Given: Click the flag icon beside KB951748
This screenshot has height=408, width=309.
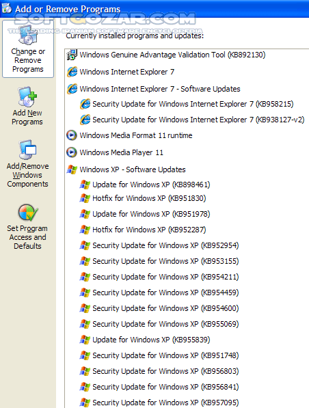Looking at the screenshot, I should [x=85, y=355].
